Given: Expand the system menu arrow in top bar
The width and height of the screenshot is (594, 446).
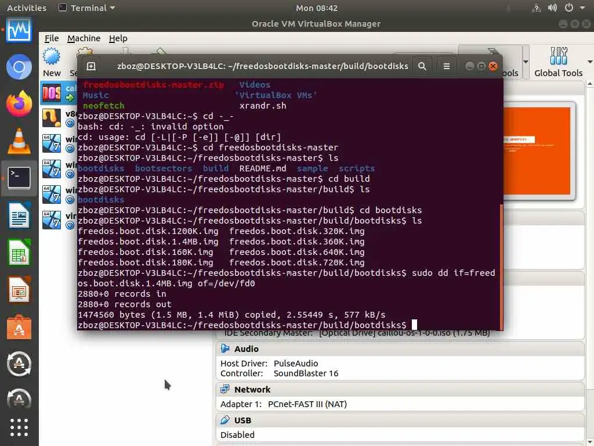Looking at the screenshot, I should 582,8.
